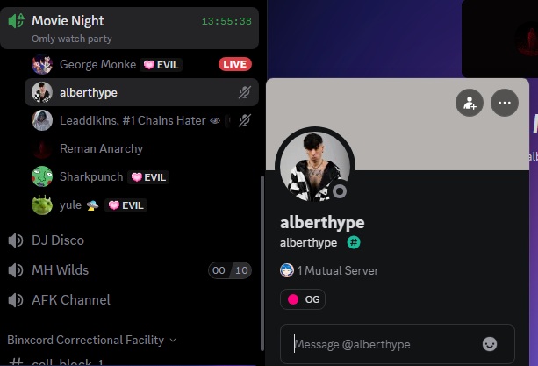Screen dimensions: 538x366
Task: Open the emoji picker in message box
Action: click(x=490, y=344)
